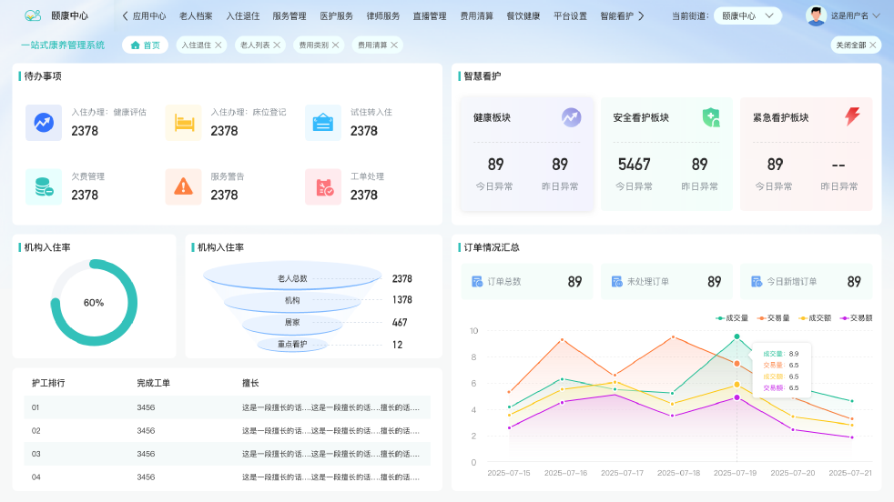Click the 欠费管理 database icon
Screen dimensions: 894x502
click(x=44, y=186)
